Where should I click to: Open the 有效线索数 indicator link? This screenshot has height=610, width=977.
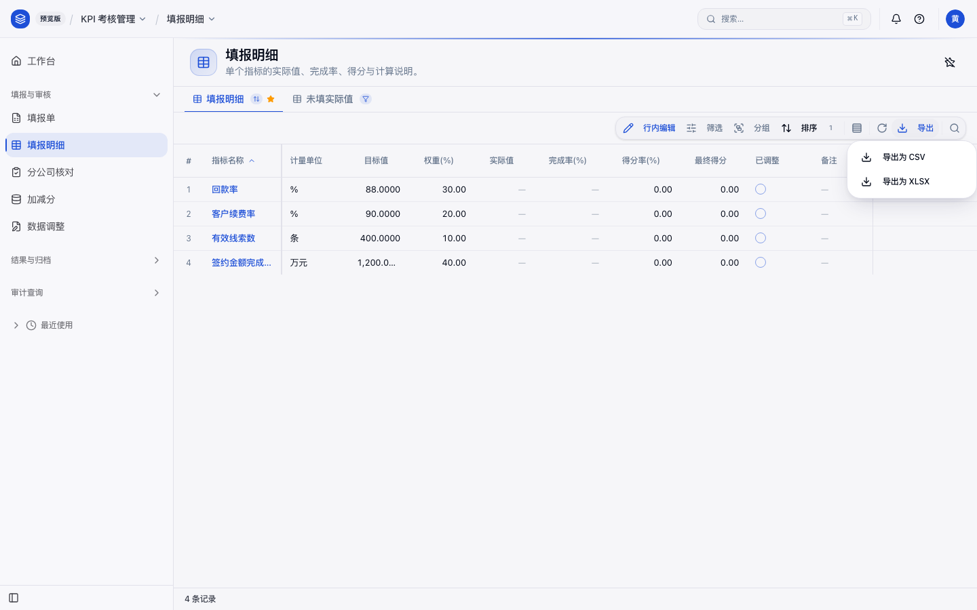233,239
